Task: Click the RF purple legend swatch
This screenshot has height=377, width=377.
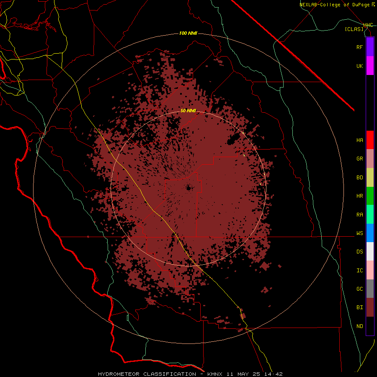Action: (x=370, y=47)
